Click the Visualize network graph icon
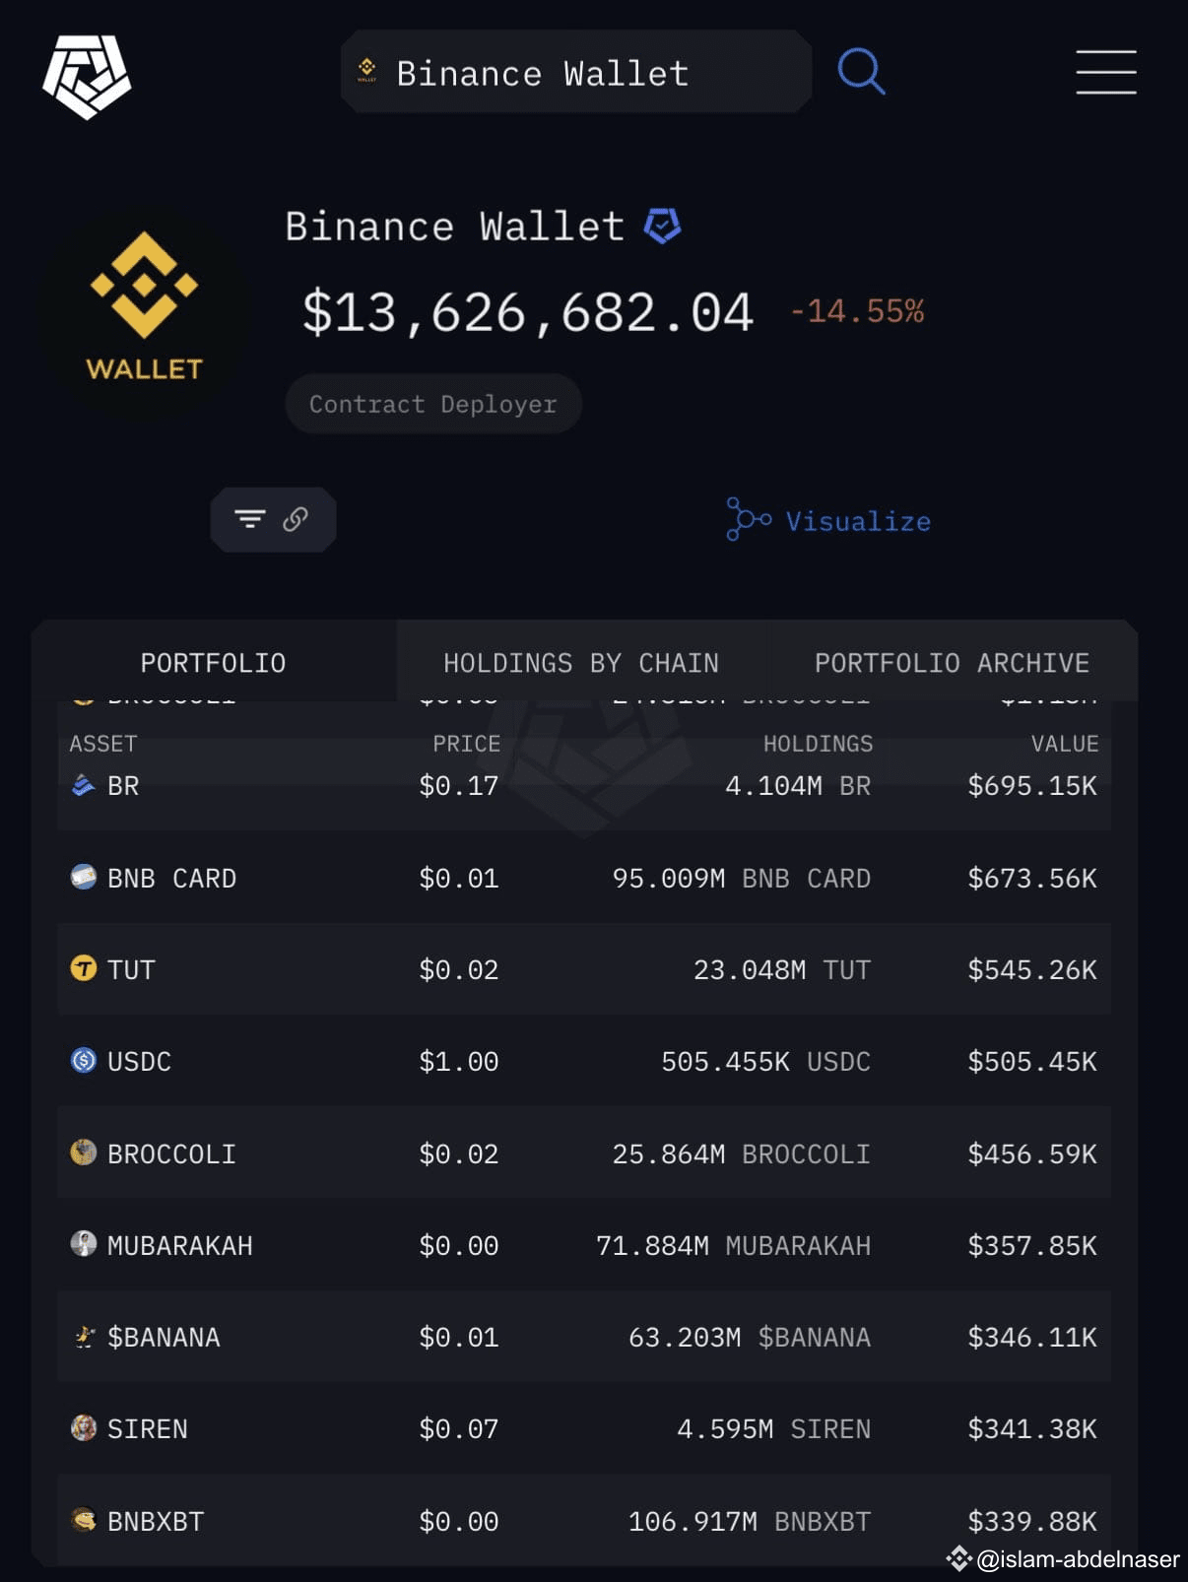Viewport: 1188px width, 1582px height. 747,520
